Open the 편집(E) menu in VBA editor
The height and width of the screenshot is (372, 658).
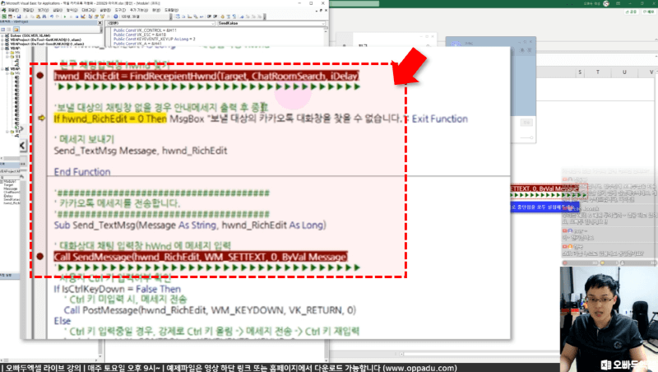pos(28,10)
